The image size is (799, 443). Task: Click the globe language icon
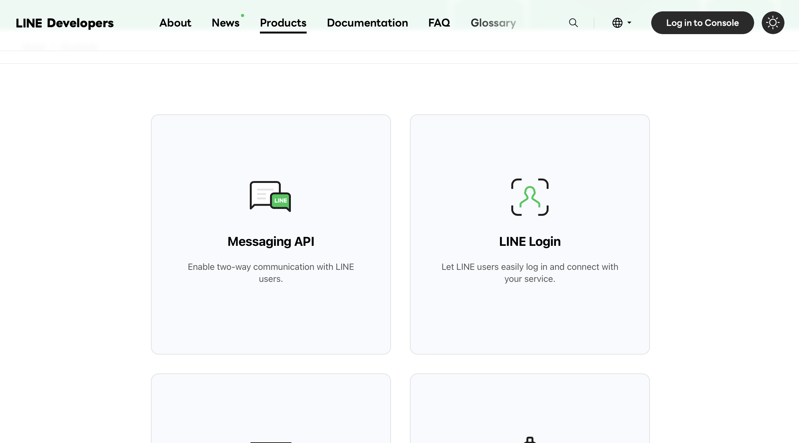pos(617,23)
